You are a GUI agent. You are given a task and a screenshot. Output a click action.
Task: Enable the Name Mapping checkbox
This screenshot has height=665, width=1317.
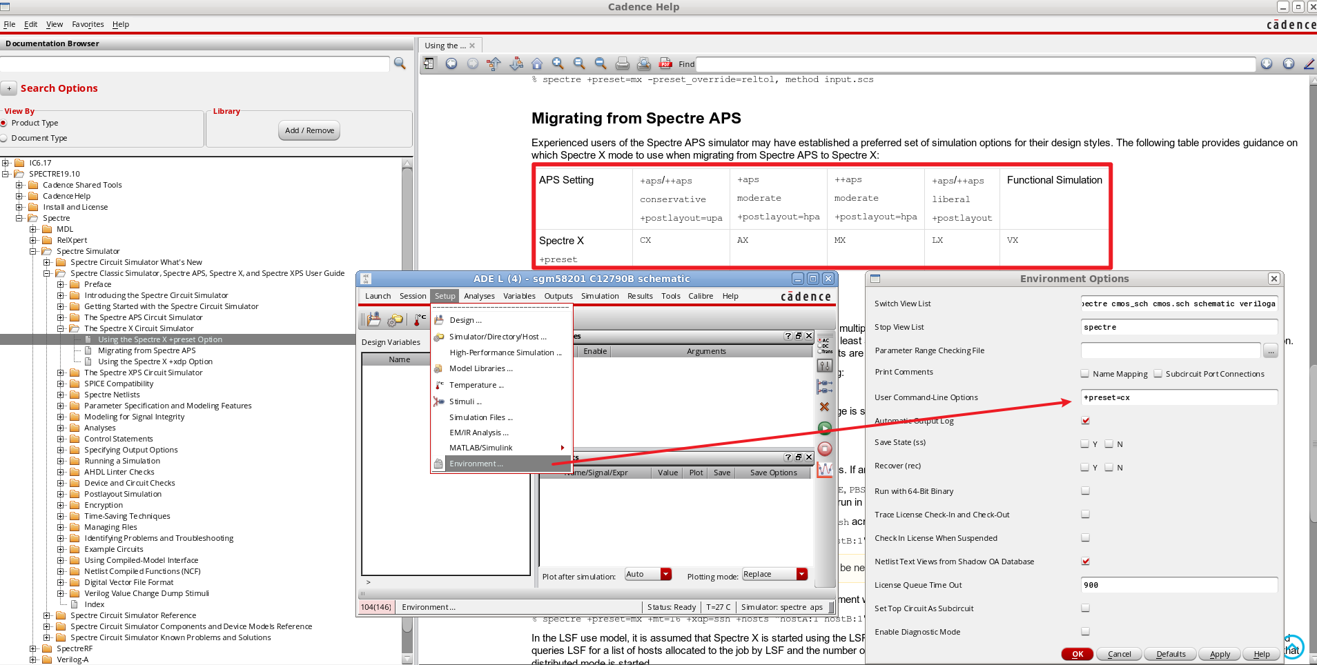coord(1084,373)
